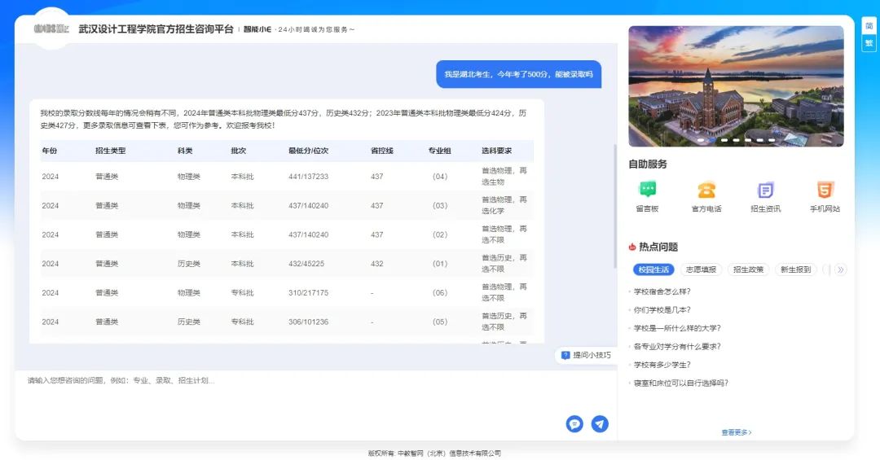Switch to the 招生政策 tab
This screenshot has height=460, width=880.
click(748, 269)
